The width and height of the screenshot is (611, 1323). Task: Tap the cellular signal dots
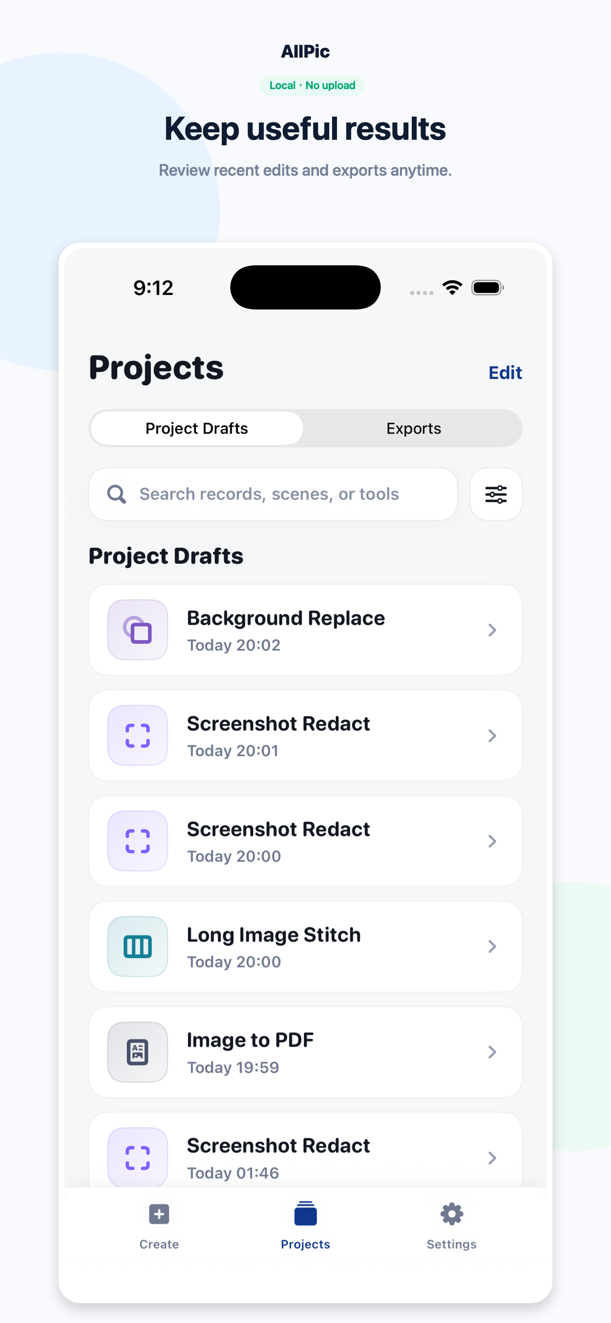pos(422,293)
